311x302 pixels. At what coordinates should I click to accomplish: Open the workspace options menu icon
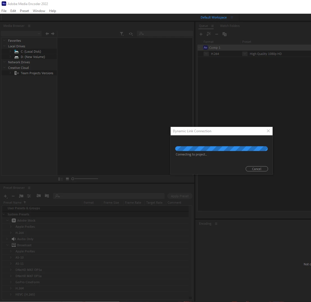coord(232,17)
